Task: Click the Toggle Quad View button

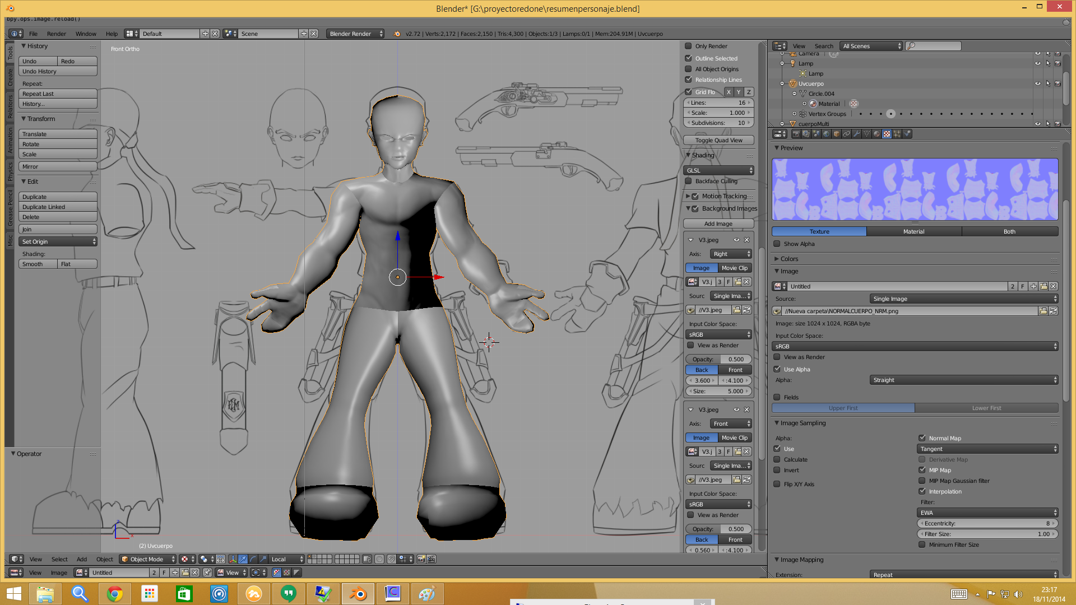Action: [718, 140]
